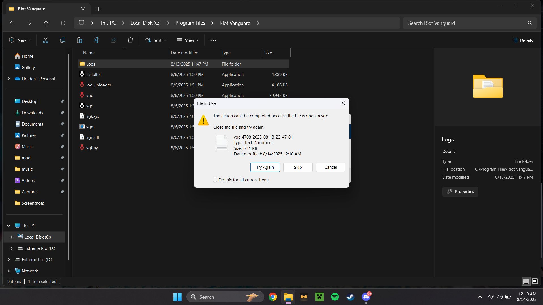Add a new tab with plus icon
The height and width of the screenshot is (305, 543).
tap(98, 9)
